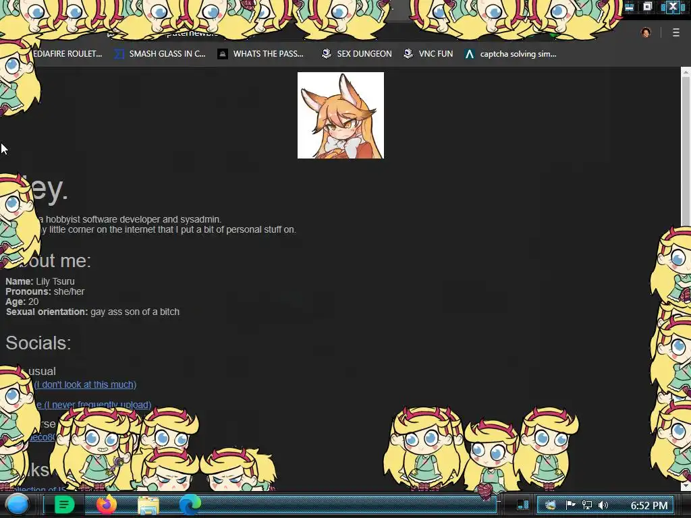Open the SEX DUNGEON bookmark
Screen dimensions: 691x518
tap(357, 54)
